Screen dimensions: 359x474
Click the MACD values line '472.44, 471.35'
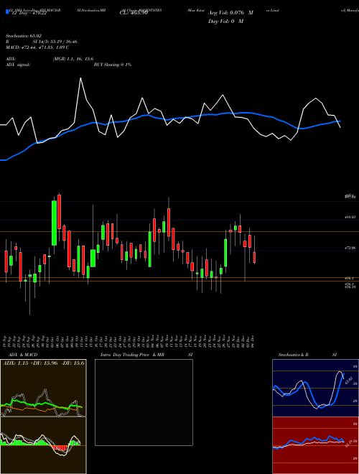37,47
